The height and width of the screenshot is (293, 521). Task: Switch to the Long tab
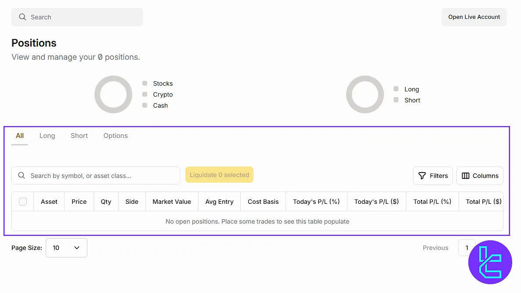[47, 136]
